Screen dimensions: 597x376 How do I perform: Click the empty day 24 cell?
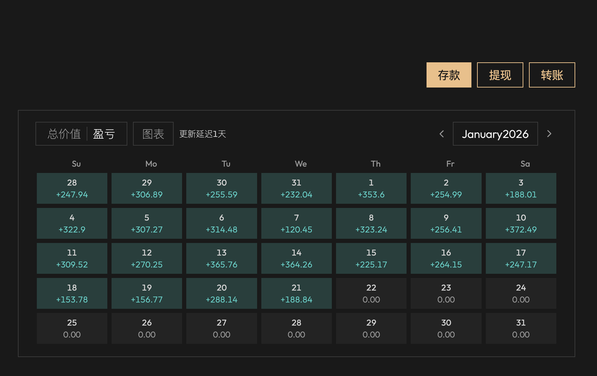(521, 294)
